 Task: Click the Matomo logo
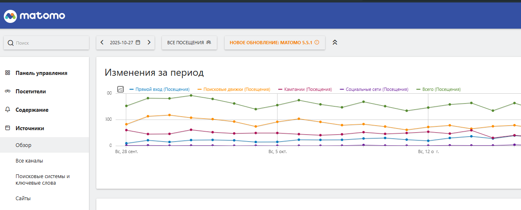(34, 16)
